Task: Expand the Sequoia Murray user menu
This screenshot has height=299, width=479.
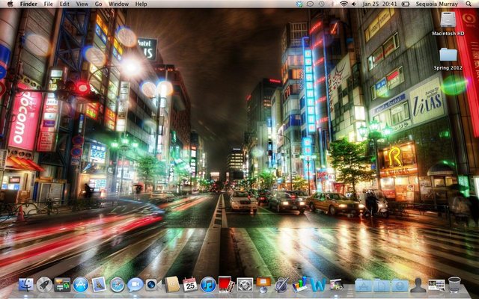Action: click(x=438, y=4)
